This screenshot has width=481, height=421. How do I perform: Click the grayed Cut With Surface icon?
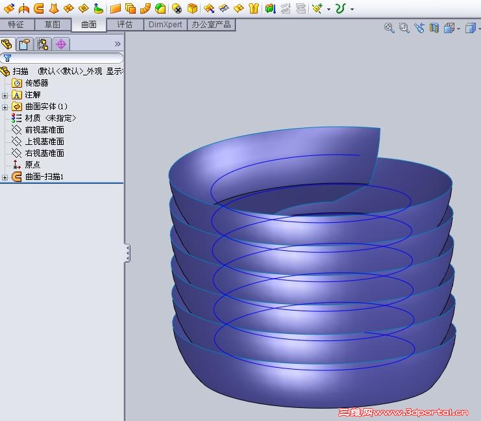tap(301, 8)
